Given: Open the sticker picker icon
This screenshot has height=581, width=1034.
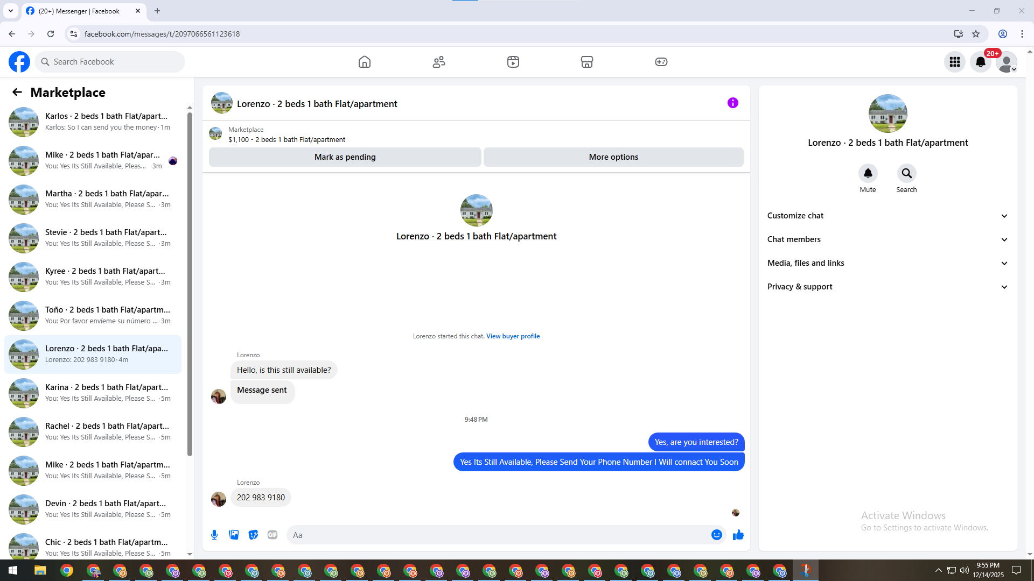Looking at the screenshot, I should click(x=253, y=535).
